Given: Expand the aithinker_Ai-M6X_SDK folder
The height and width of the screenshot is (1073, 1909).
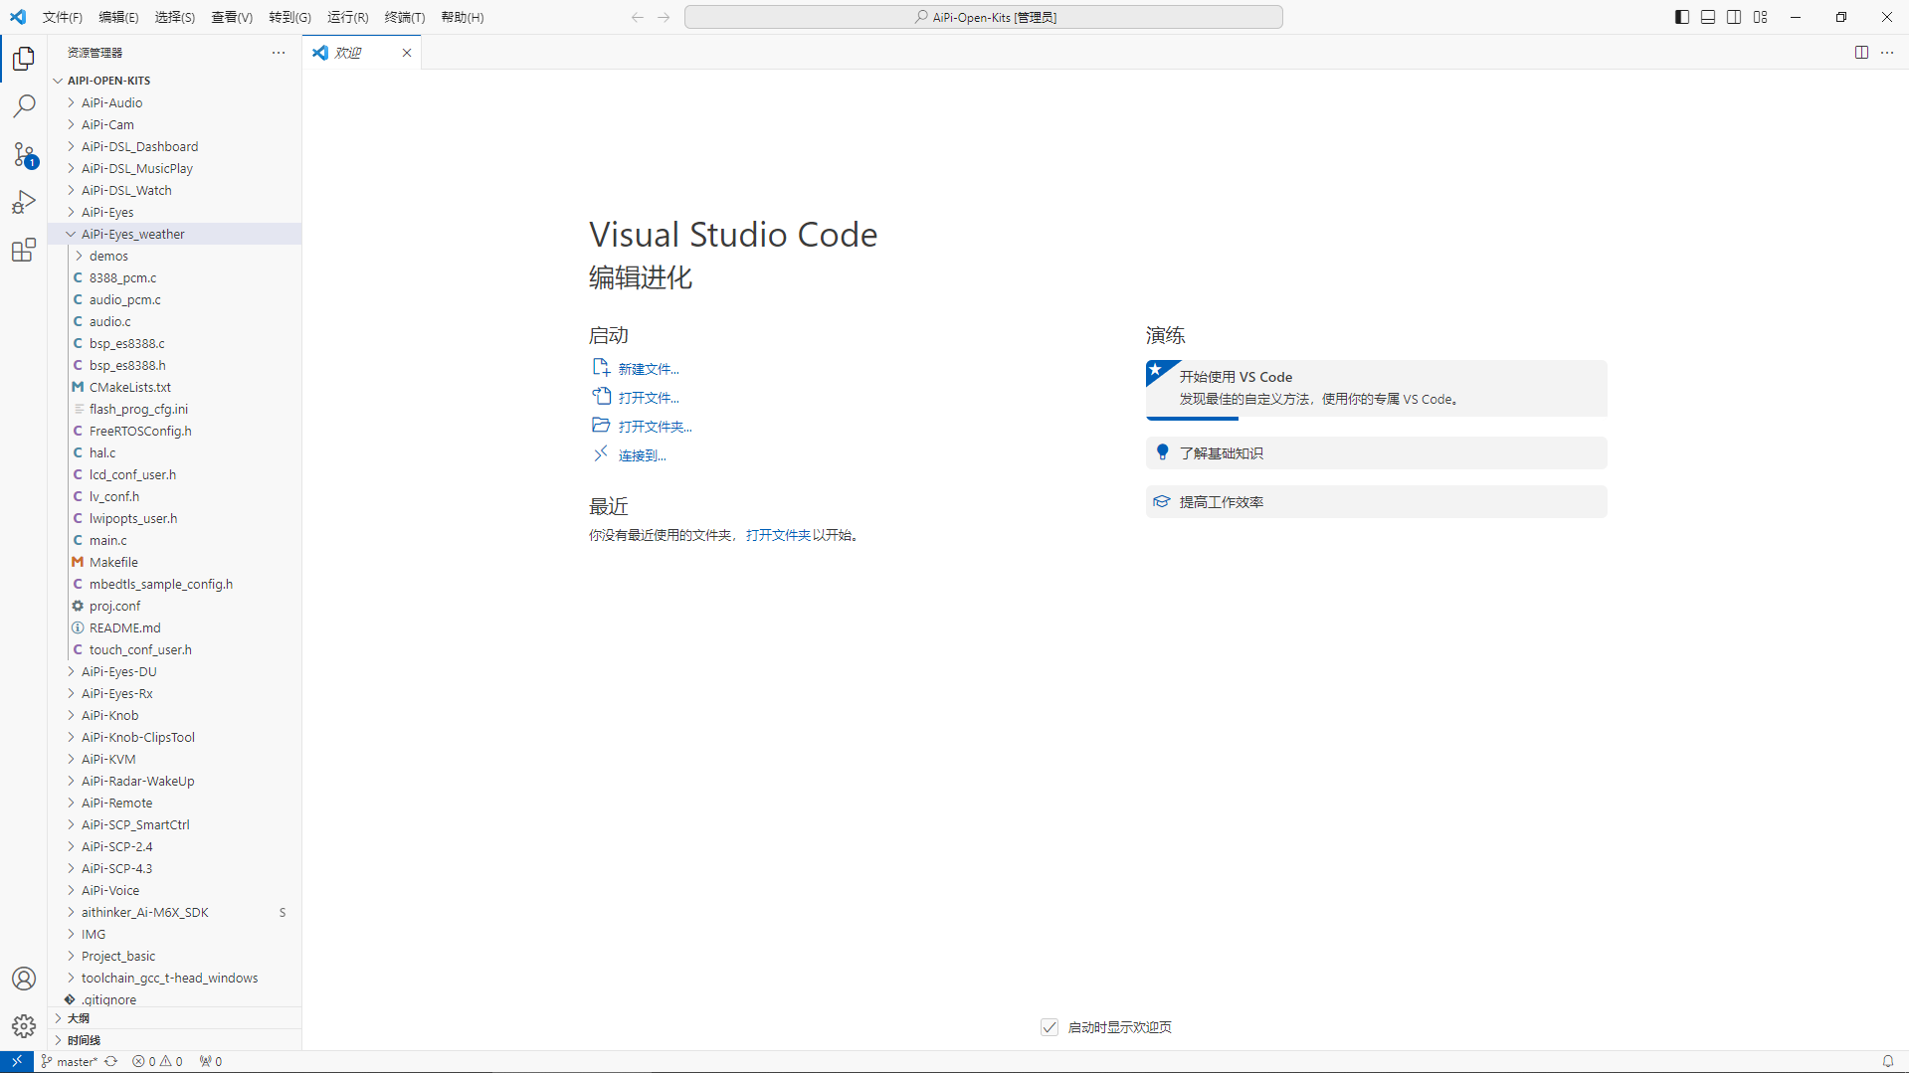Looking at the screenshot, I should click(174, 912).
